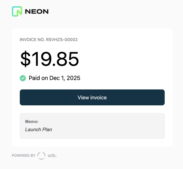The height and width of the screenshot is (169, 183).
Task: Click the Orb circular logo icon
Action: point(41,155)
